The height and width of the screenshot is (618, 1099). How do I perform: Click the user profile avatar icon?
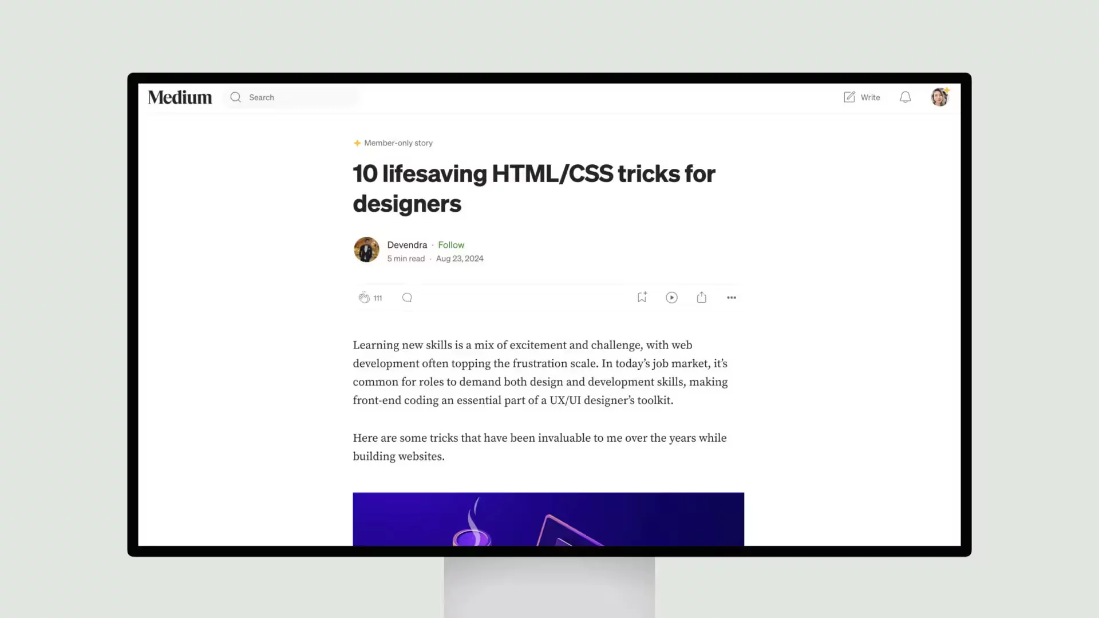[940, 97]
